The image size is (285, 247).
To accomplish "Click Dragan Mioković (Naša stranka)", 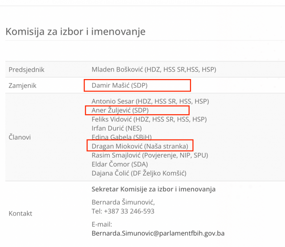I will click(x=140, y=146).
